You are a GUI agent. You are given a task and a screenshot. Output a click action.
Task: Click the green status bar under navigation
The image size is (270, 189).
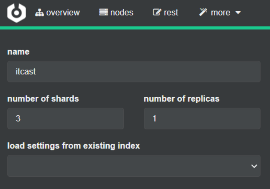(x=135, y=28)
